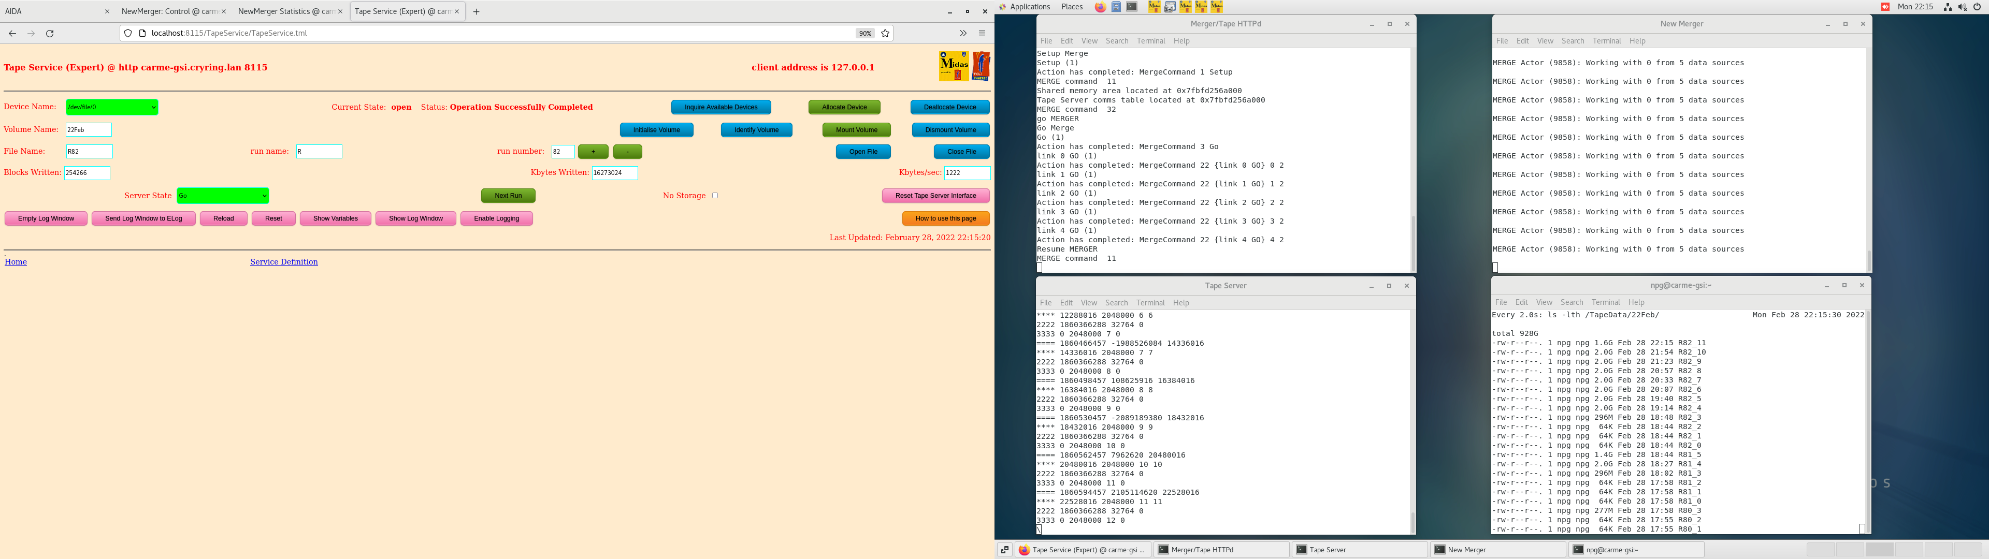Click the Volume Name input field
The height and width of the screenshot is (559, 1989).
(89, 130)
